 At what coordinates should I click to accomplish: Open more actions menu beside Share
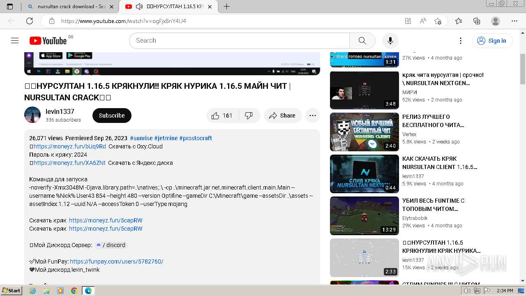313,116
